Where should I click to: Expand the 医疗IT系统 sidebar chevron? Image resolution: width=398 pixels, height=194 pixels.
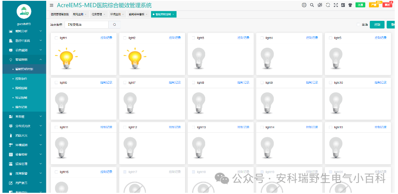pos(40,40)
